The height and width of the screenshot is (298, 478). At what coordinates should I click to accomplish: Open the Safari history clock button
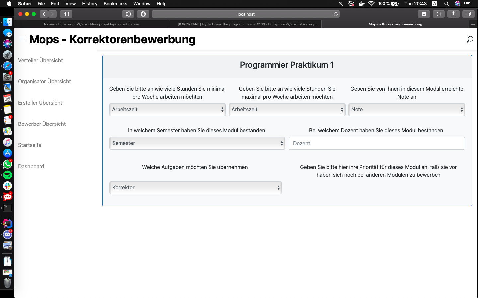(x=439, y=14)
